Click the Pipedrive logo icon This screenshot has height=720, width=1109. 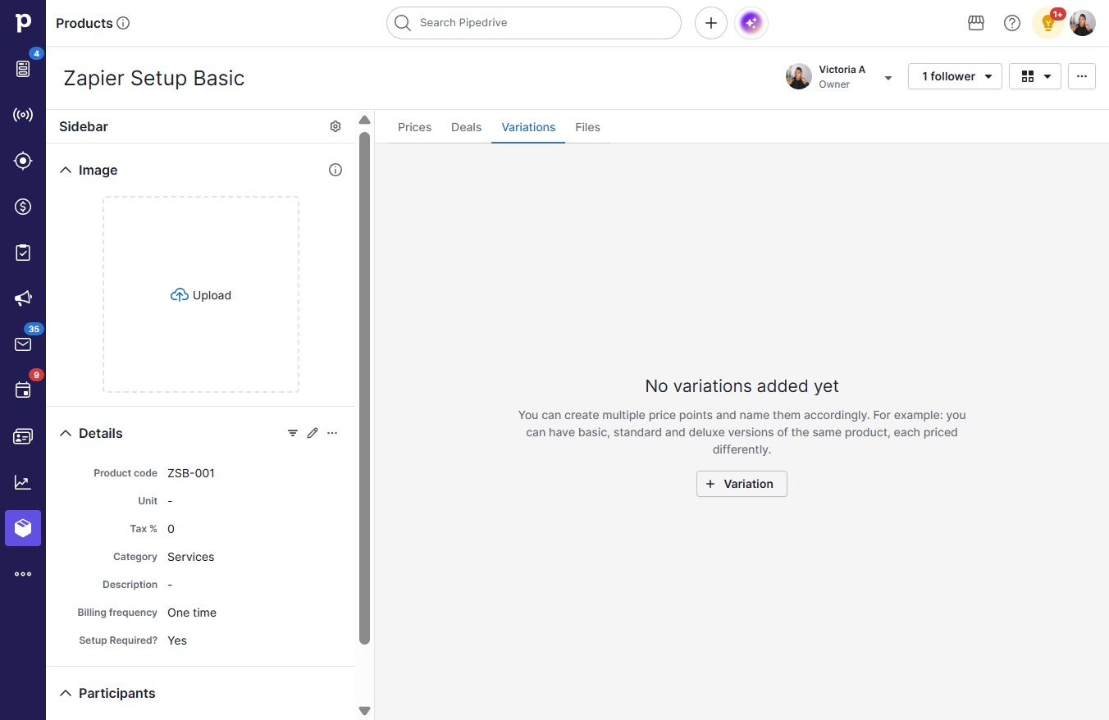(x=23, y=23)
